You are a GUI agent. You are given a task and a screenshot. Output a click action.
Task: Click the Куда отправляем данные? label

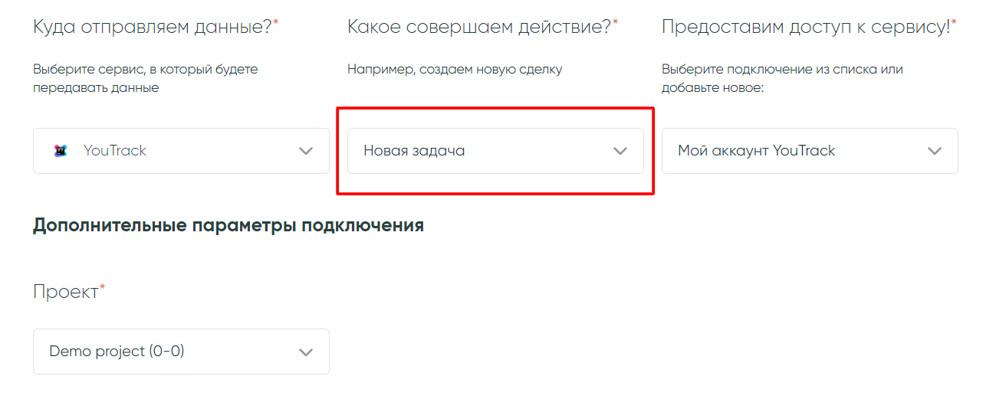[x=152, y=27]
